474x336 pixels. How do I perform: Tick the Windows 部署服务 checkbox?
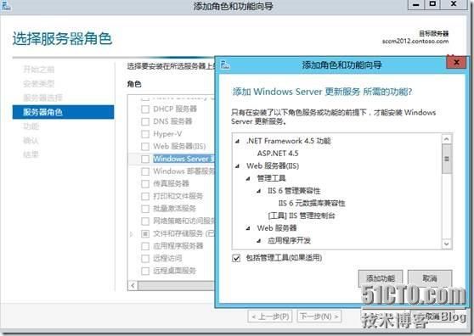click(145, 171)
